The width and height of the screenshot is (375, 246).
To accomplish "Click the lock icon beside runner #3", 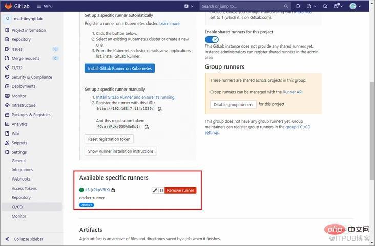I will [113, 190].
